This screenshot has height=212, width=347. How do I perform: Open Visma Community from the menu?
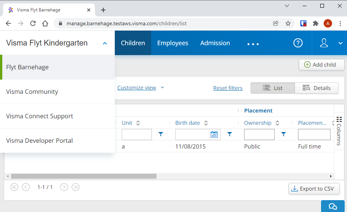(x=57, y=91)
